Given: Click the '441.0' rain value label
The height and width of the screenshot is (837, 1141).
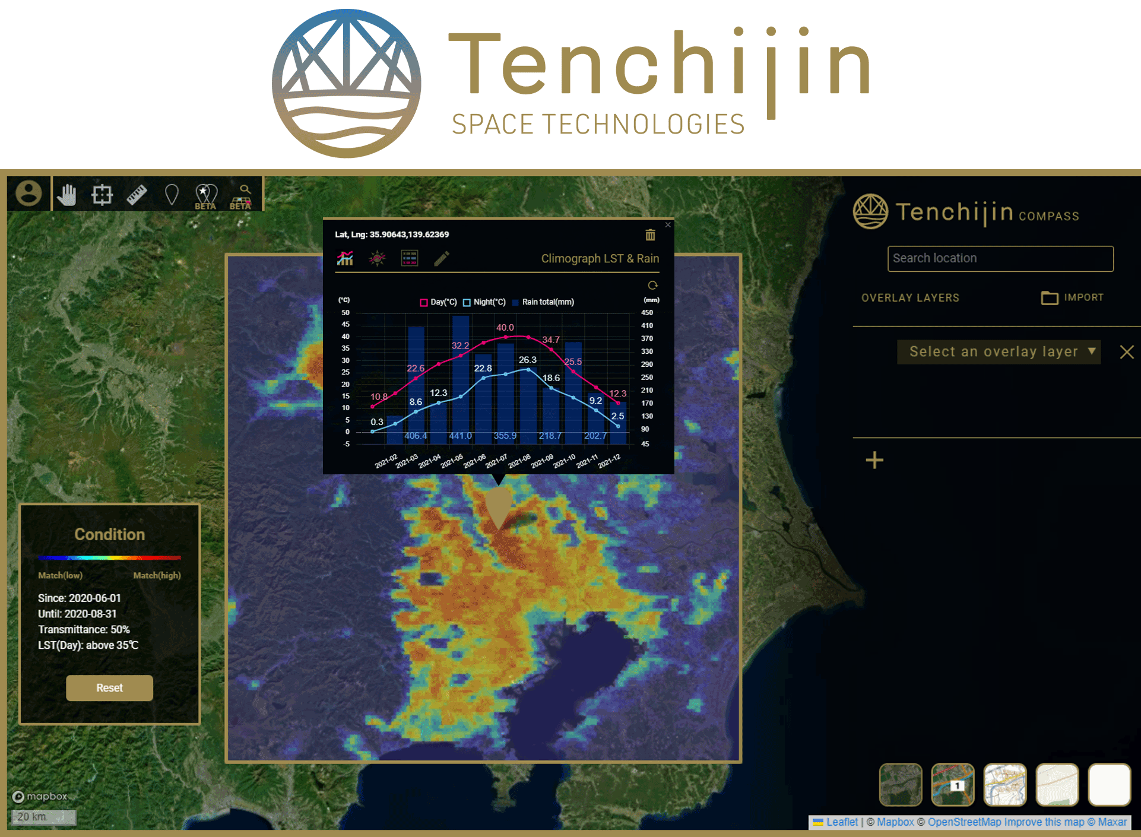Looking at the screenshot, I should pyautogui.click(x=460, y=436).
